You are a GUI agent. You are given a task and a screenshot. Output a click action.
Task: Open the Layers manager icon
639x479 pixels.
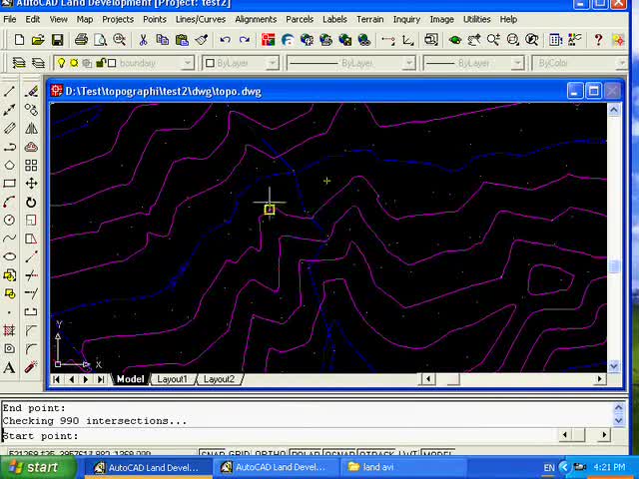point(19,63)
